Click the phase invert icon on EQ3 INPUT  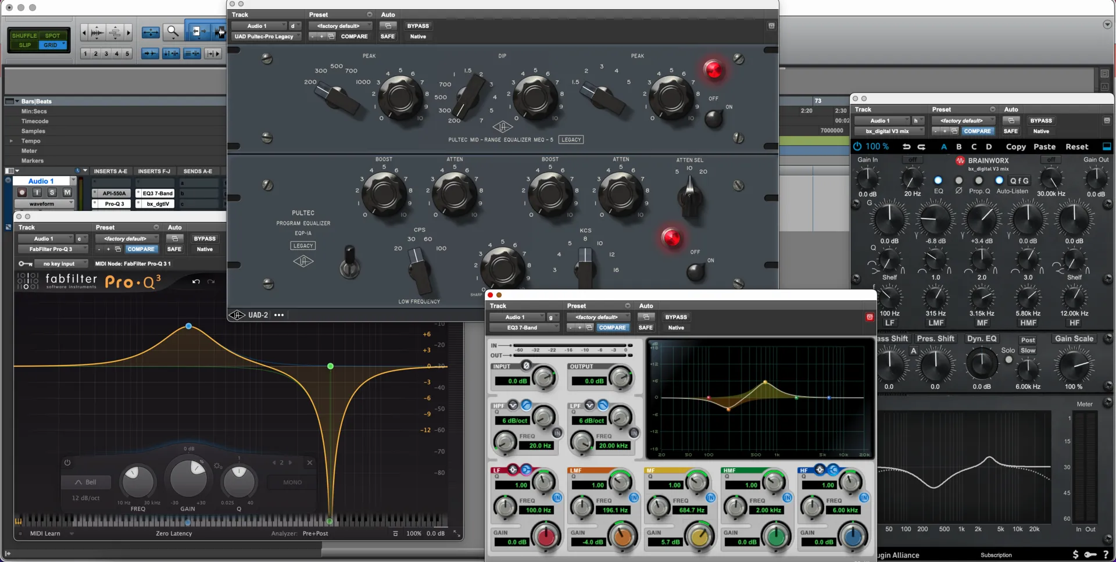click(526, 366)
